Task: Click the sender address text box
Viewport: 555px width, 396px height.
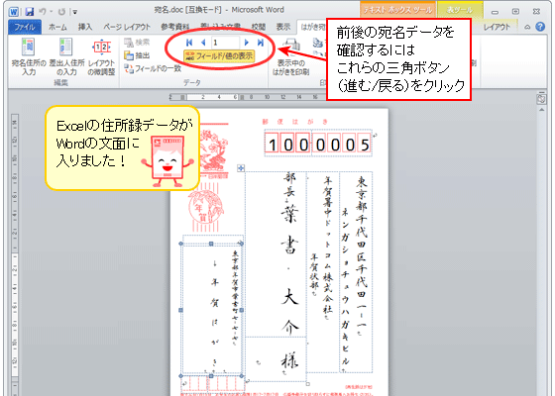Action: pyautogui.click(x=211, y=310)
